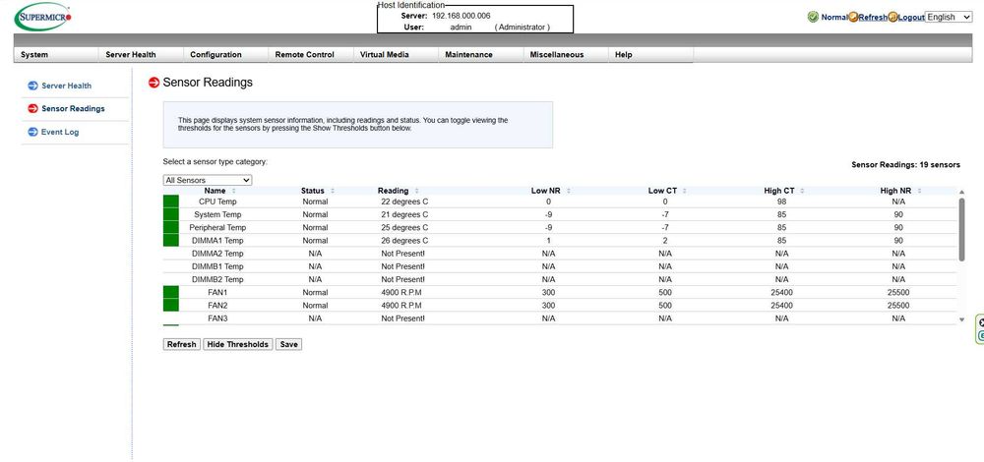The image size is (984, 462).
Task: Click the Name column header
Action: pos(215,191)
